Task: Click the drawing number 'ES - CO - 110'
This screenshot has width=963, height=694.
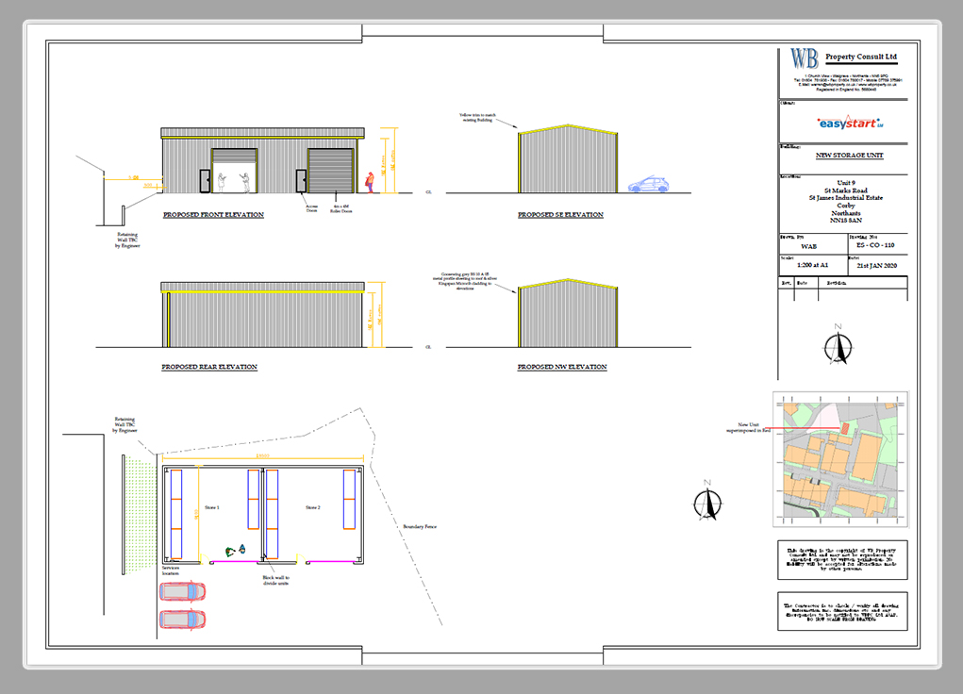Action: point(875,245)
